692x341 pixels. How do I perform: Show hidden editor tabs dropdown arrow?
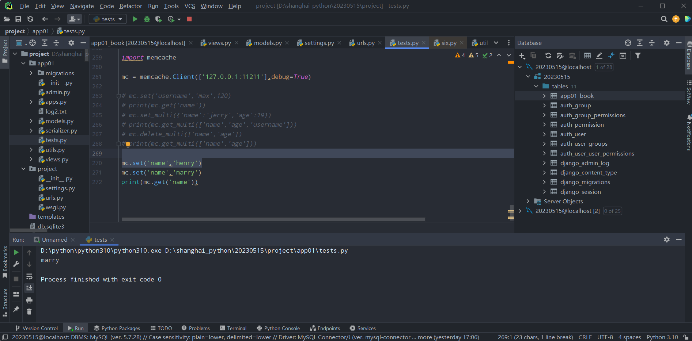tap(496, 43)
